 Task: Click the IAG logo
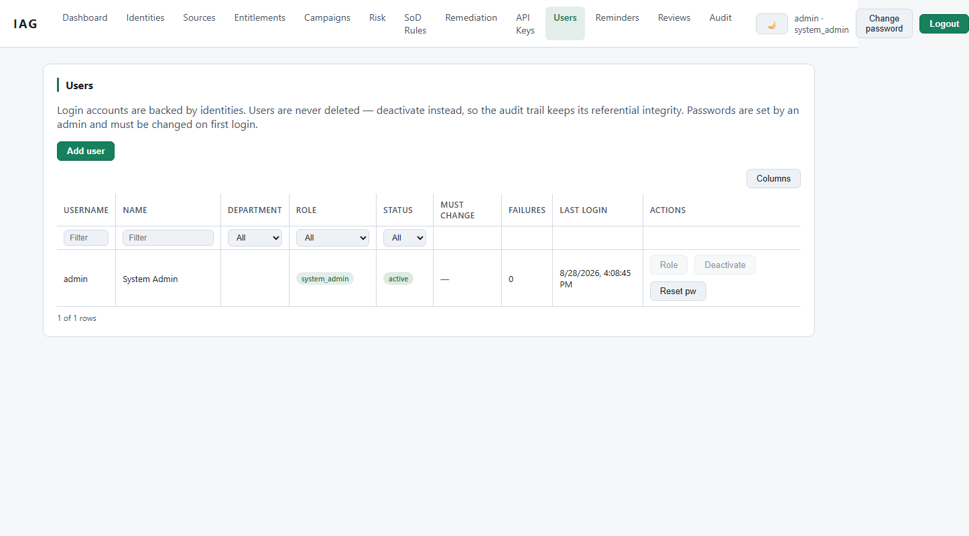click(x=25, y=24)
